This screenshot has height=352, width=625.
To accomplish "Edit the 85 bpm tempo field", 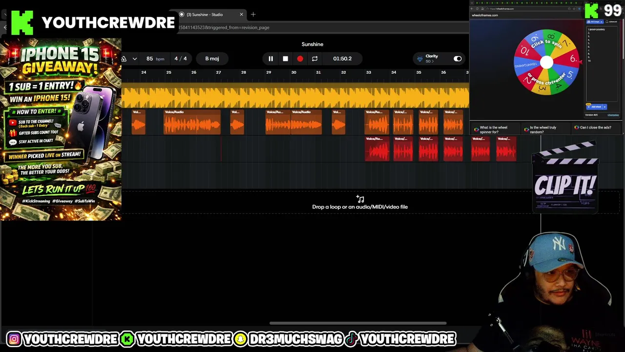I will (x=155, y=59).
